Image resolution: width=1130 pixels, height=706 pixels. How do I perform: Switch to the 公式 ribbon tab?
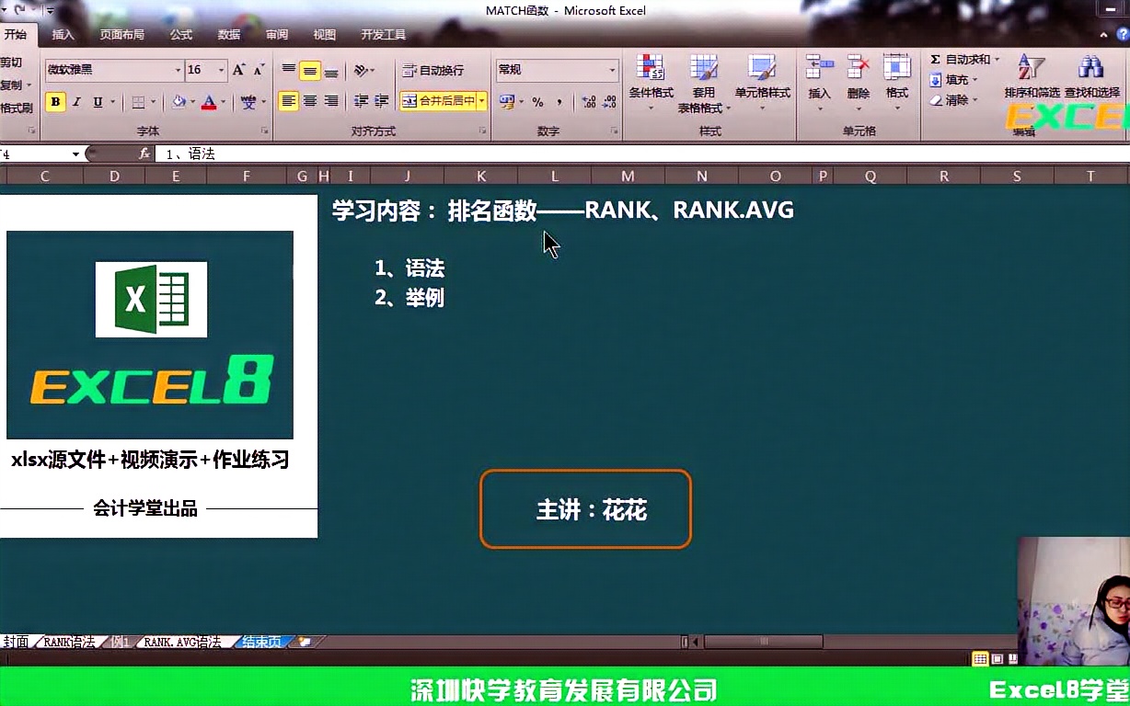coord(180,35)
